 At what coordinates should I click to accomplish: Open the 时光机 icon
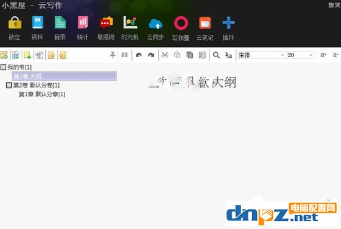[130, 22]
